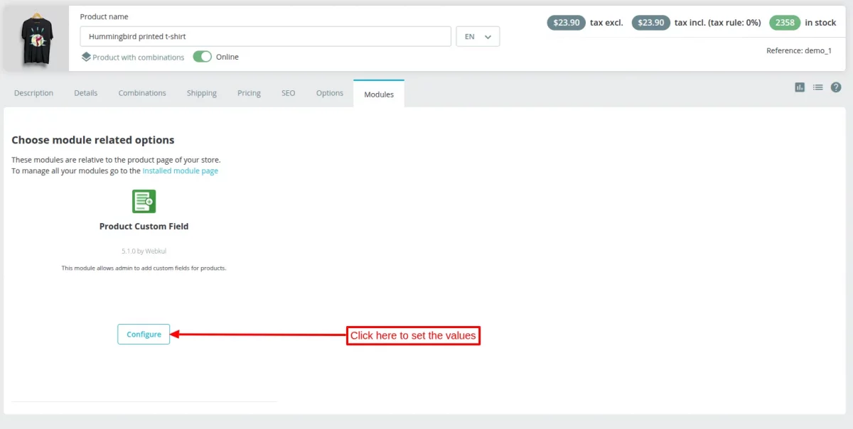
Task: Select the $23.90 tax incl. price indicator
Action: click(650, 22)
